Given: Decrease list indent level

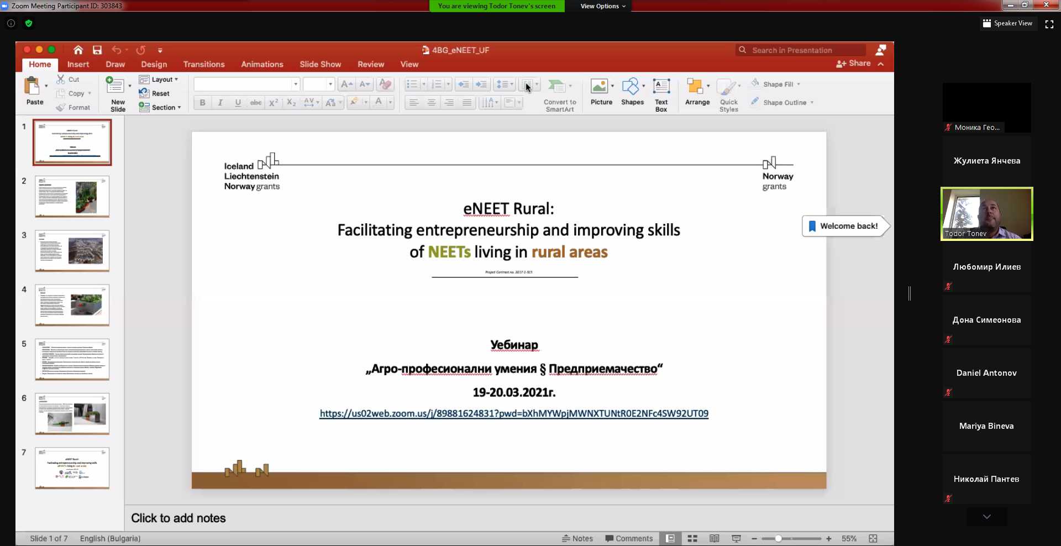Looking at the screenshot, I should [x=464, y=84].
